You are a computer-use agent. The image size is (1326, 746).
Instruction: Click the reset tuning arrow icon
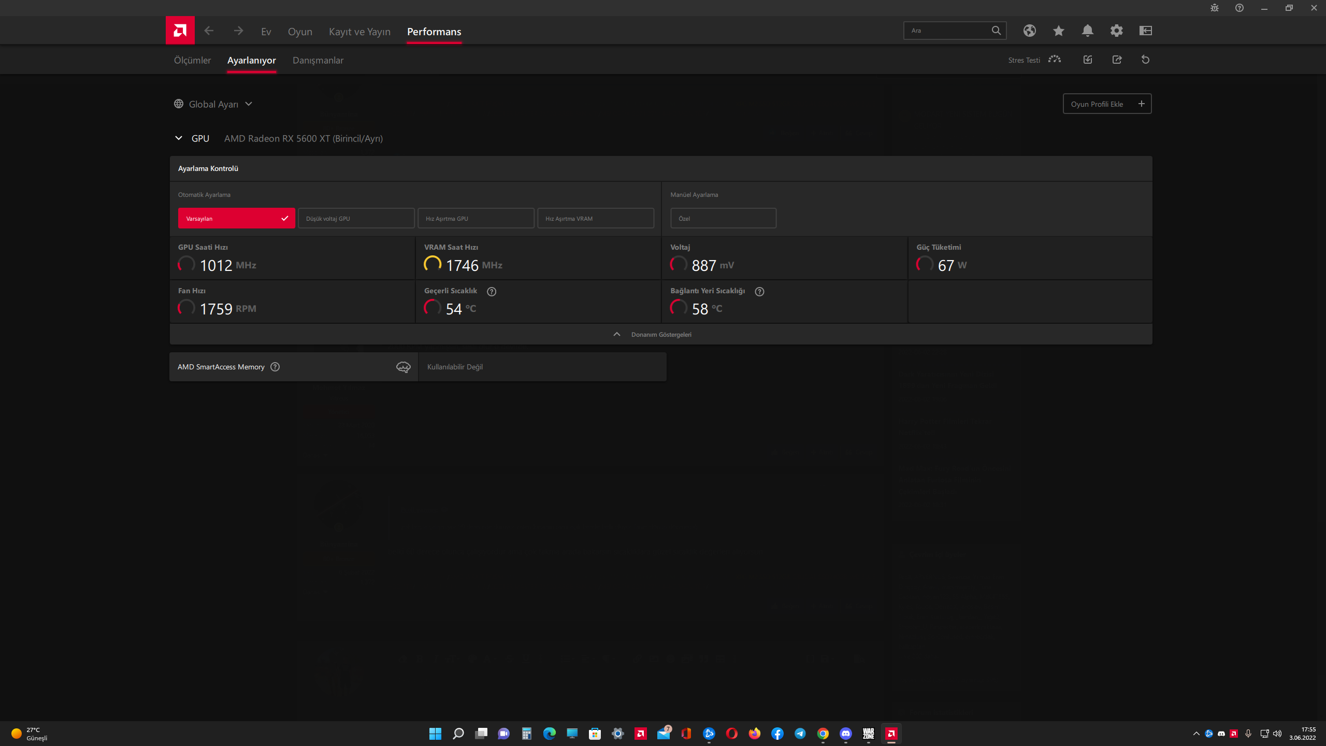pos(1145,60)
